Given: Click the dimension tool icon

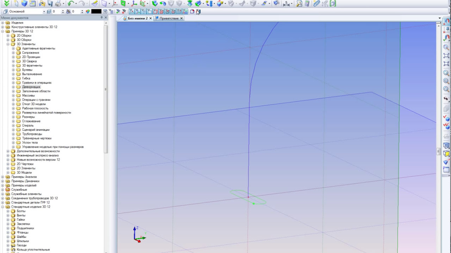Looking at the screenshot, I should point(286,4).
